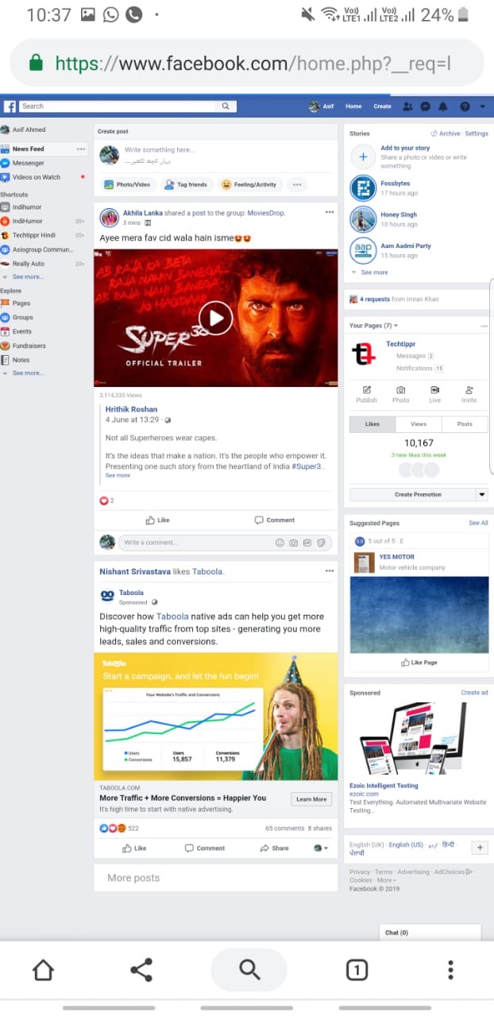
Task: Click Create in top bar
Action: 382,106
